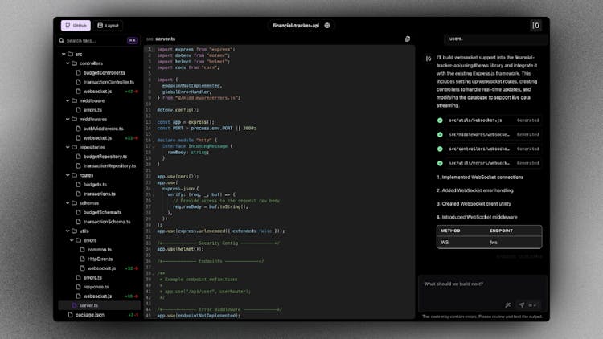This screenshot has height=339, width=603.
Task: Open response.ts under the utils folder
Action: (x=96, y=287)
